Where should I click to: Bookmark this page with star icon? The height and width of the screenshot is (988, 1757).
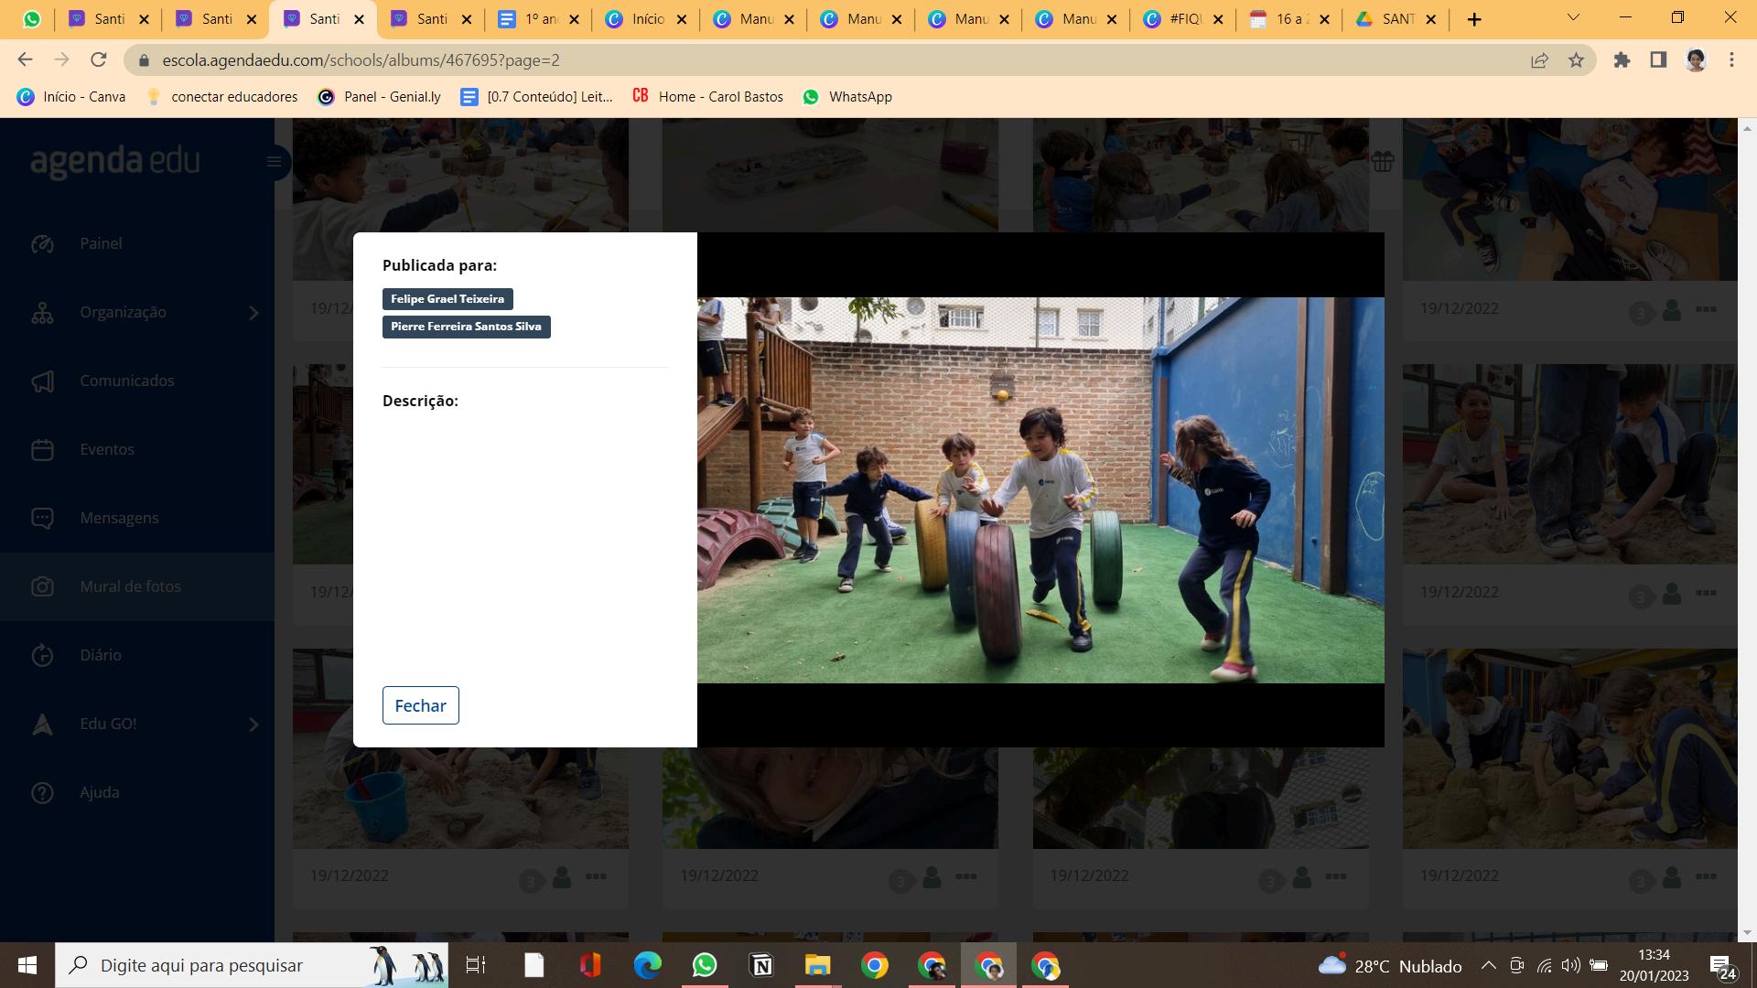(1576, 60)
